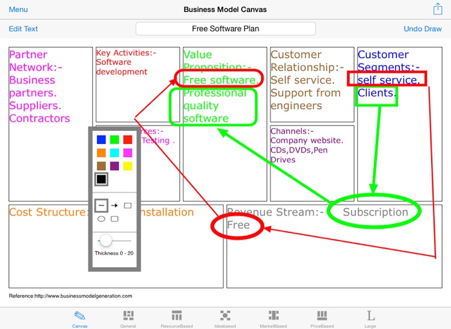Pick the red color swatch

(x=127, y=139)
